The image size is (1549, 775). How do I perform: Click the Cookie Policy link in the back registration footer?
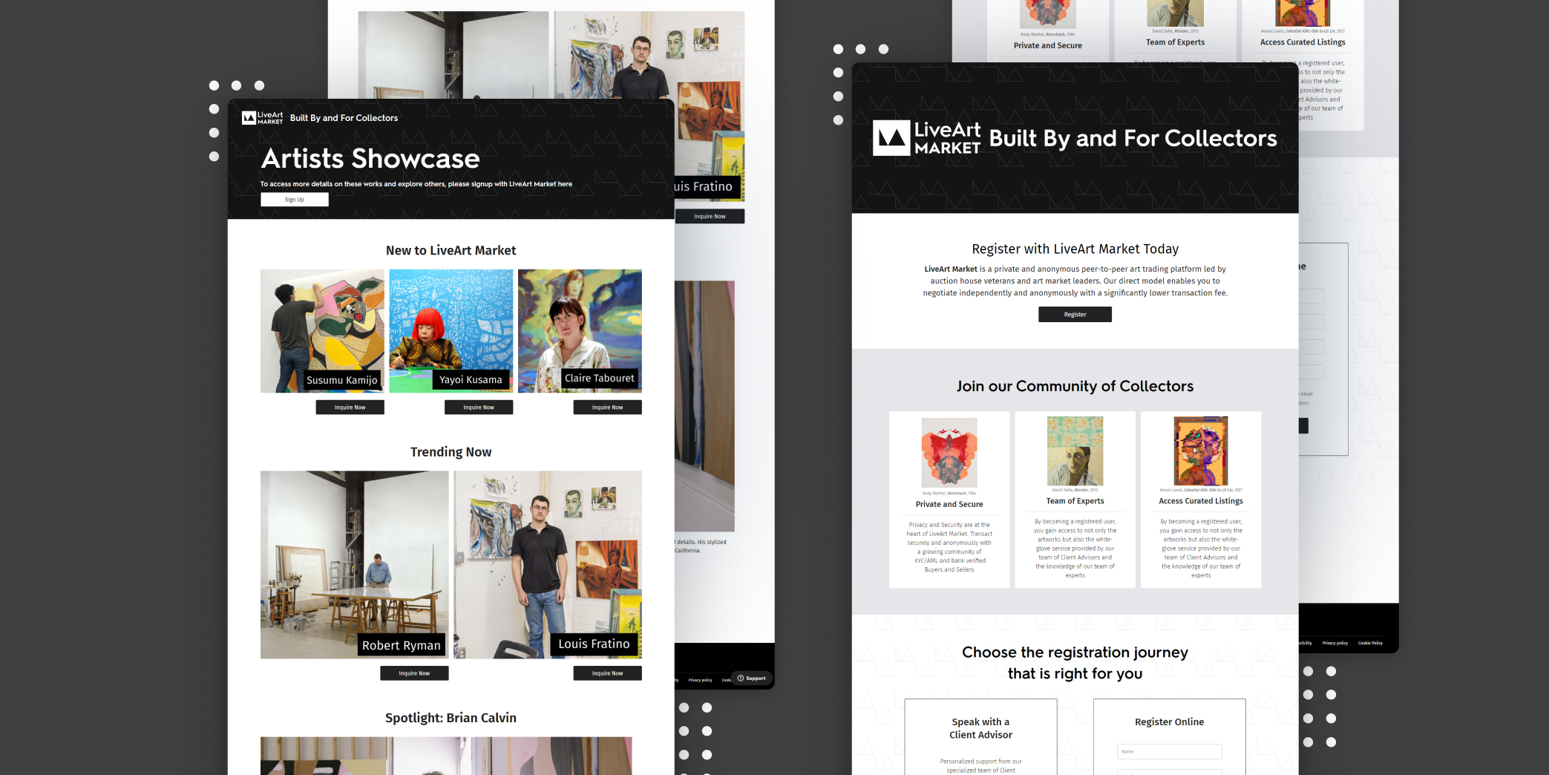[1370, 643]
